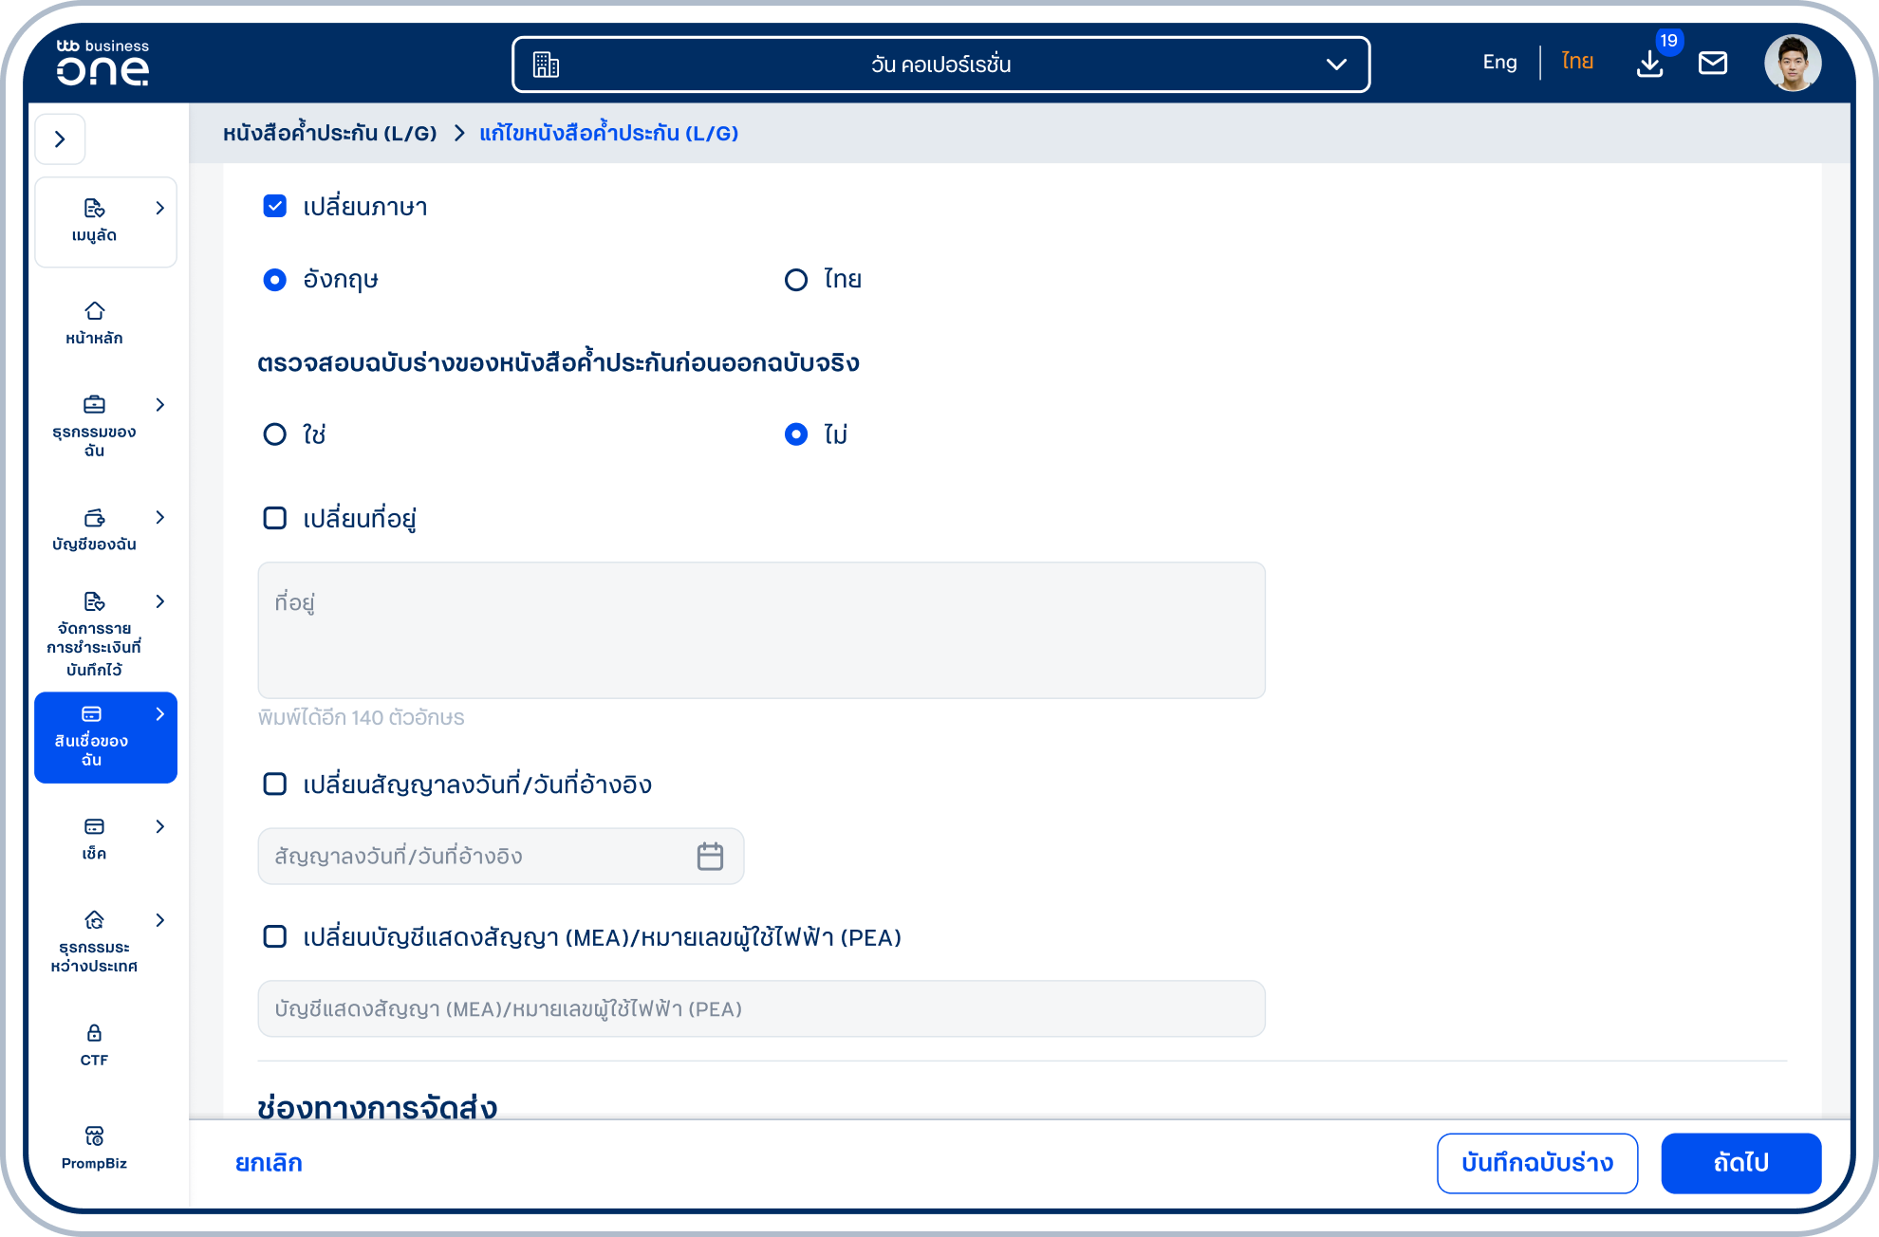Select the ไทย language radio button
1879x1237 pixels.
point(796,280)
